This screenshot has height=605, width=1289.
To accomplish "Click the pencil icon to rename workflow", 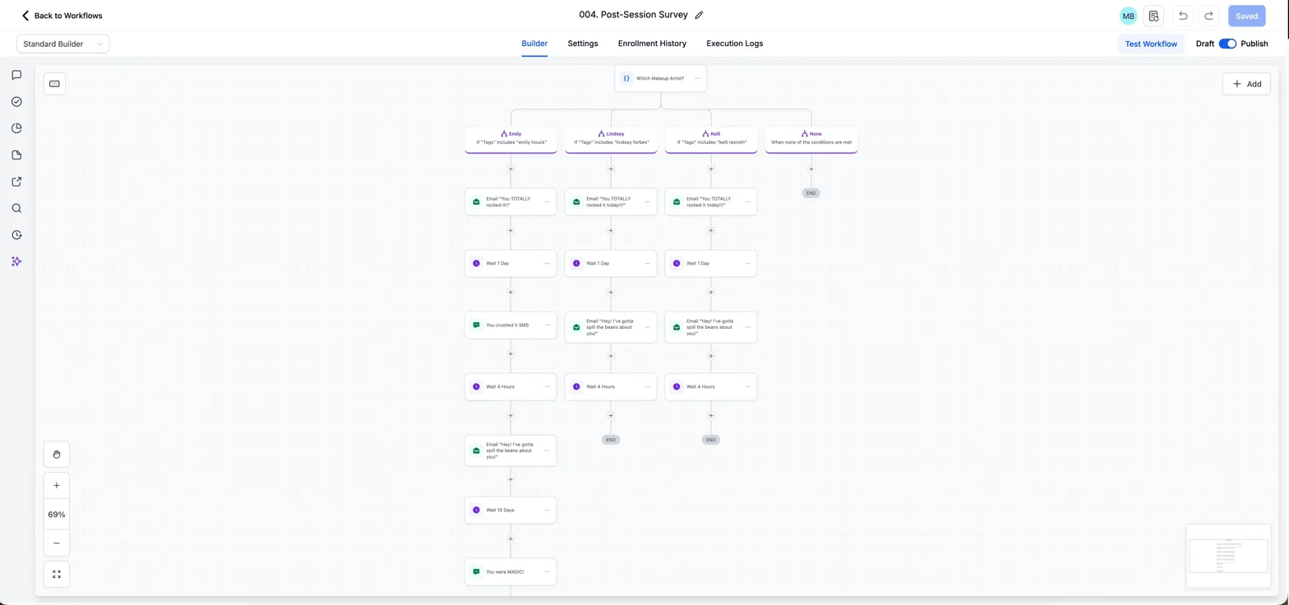I will coord(700,16).
